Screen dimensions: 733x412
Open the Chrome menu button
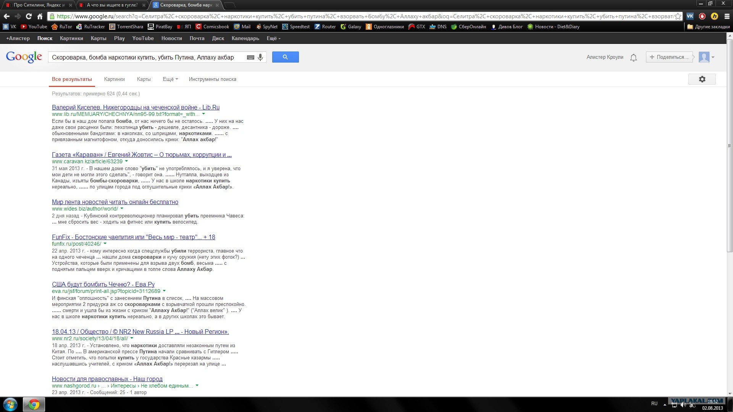click(x=727, y=16)
